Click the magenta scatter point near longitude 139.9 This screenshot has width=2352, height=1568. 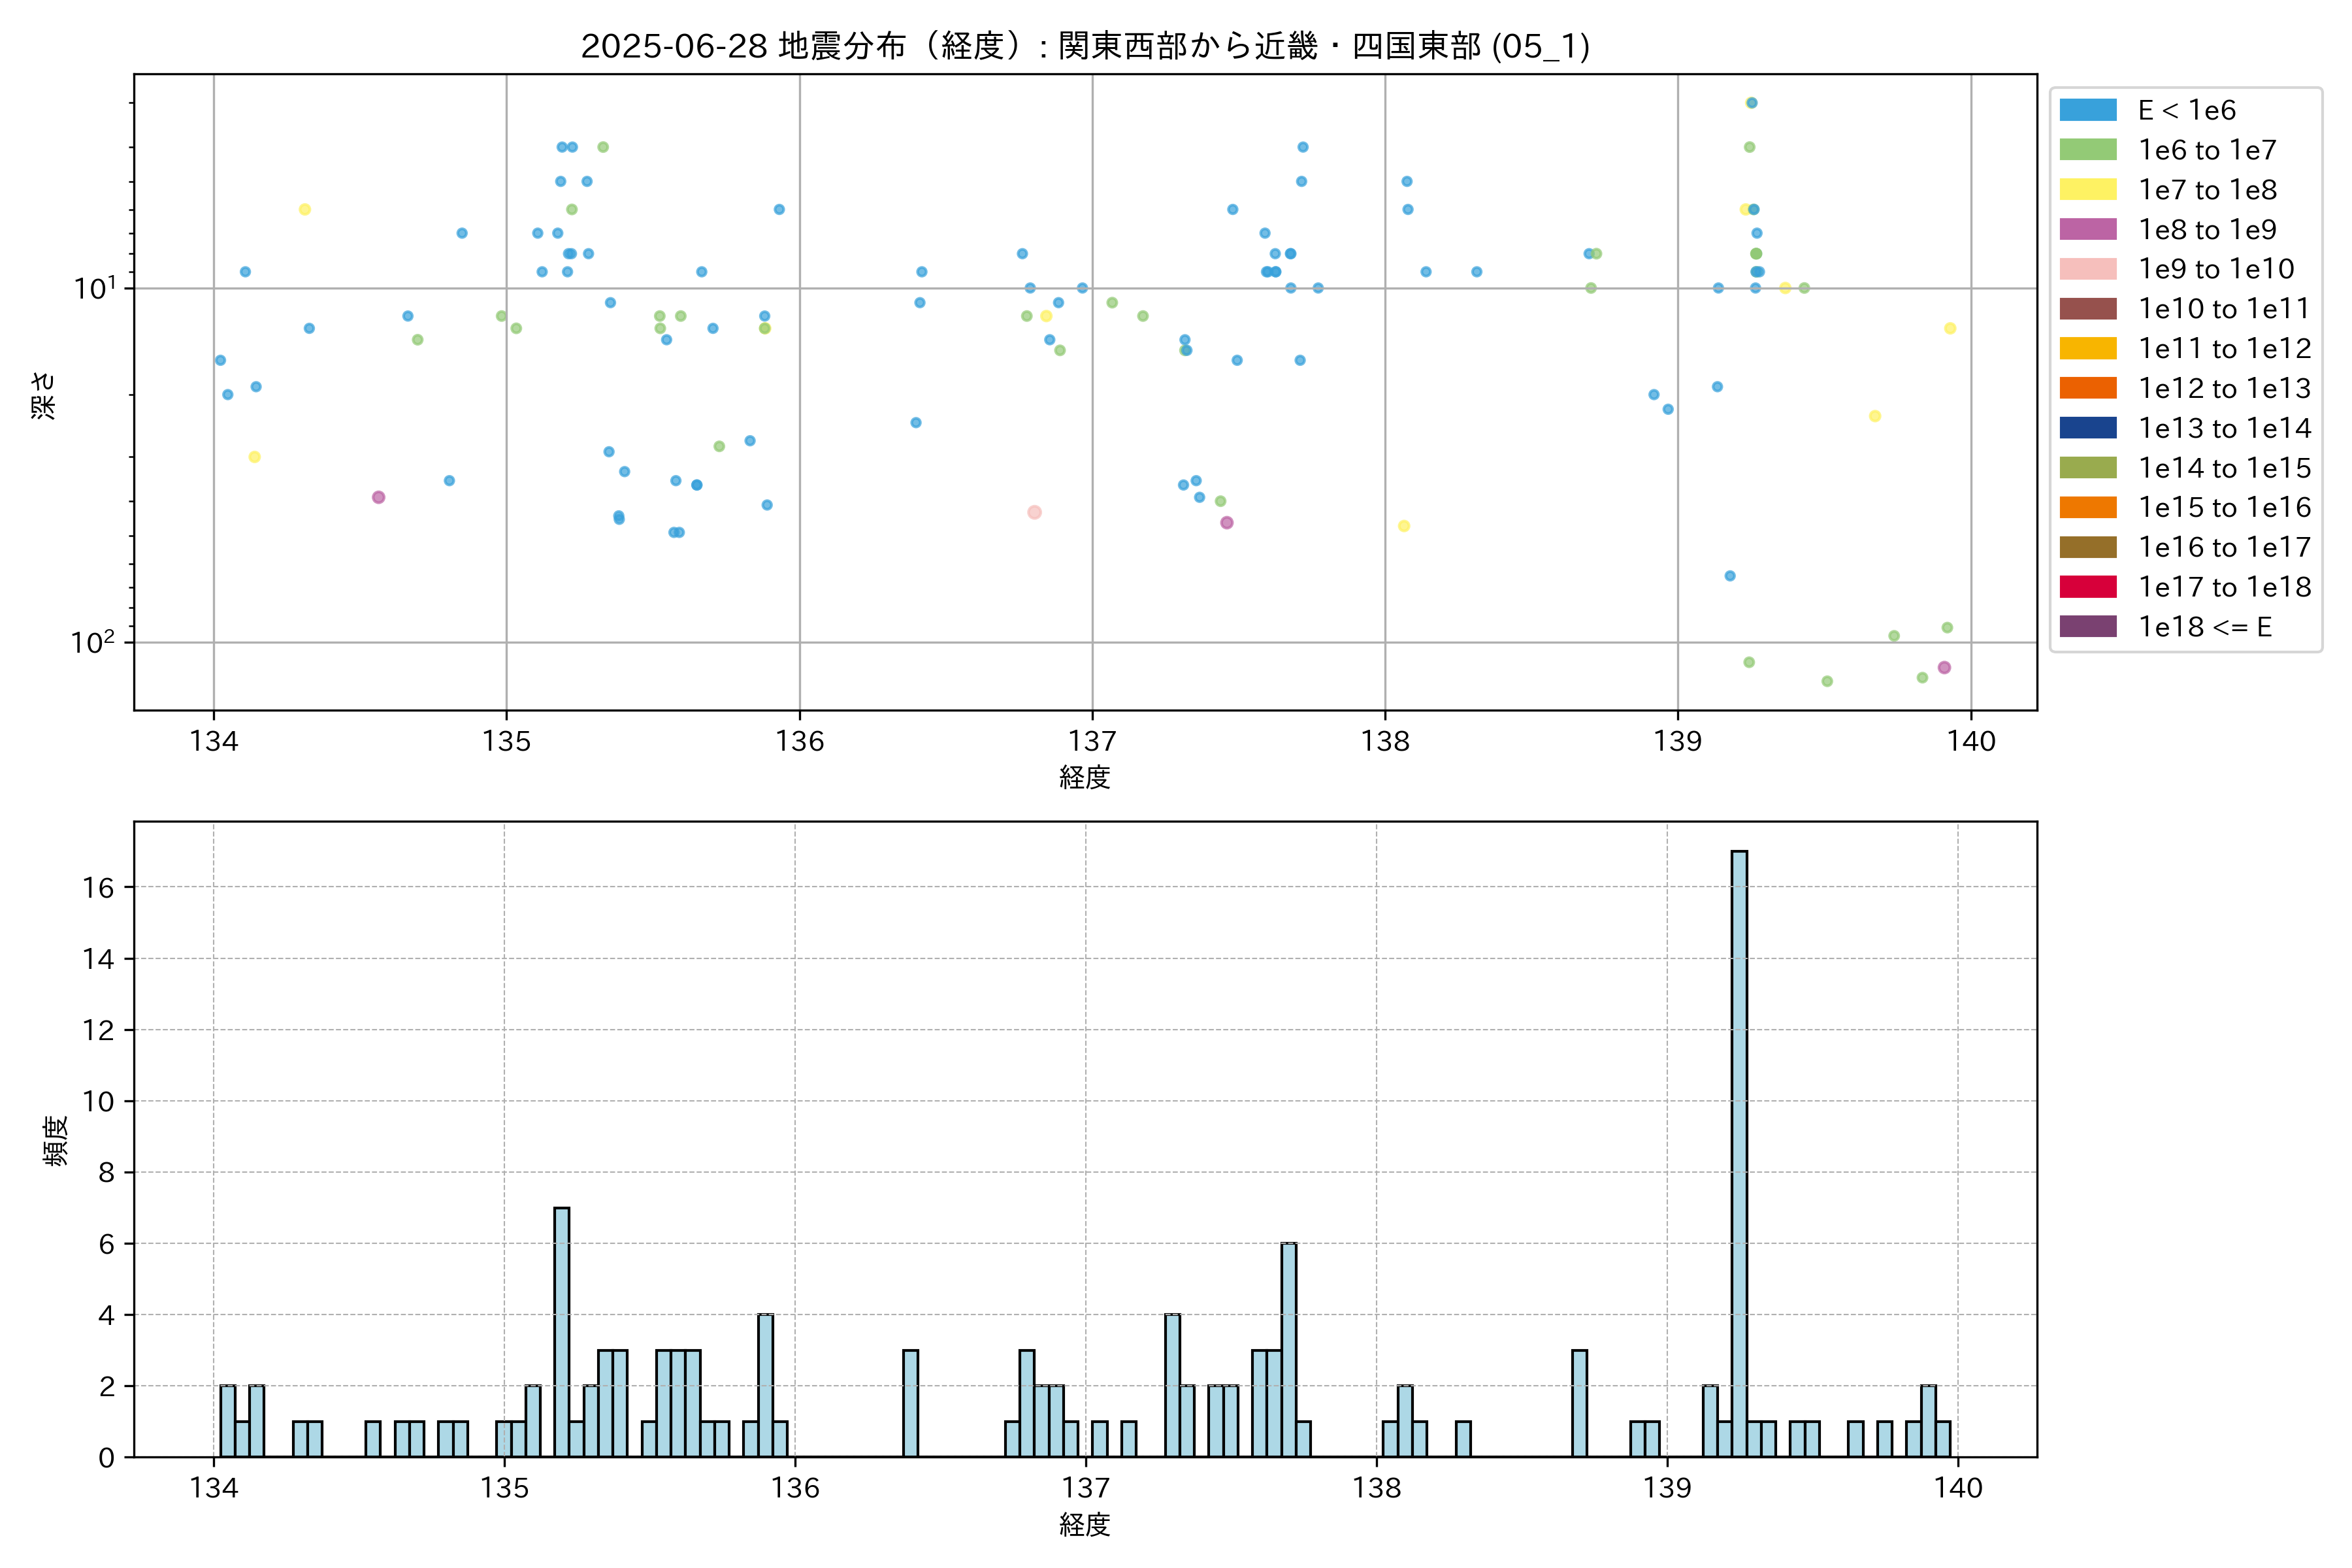click(x=1944, y=667)
